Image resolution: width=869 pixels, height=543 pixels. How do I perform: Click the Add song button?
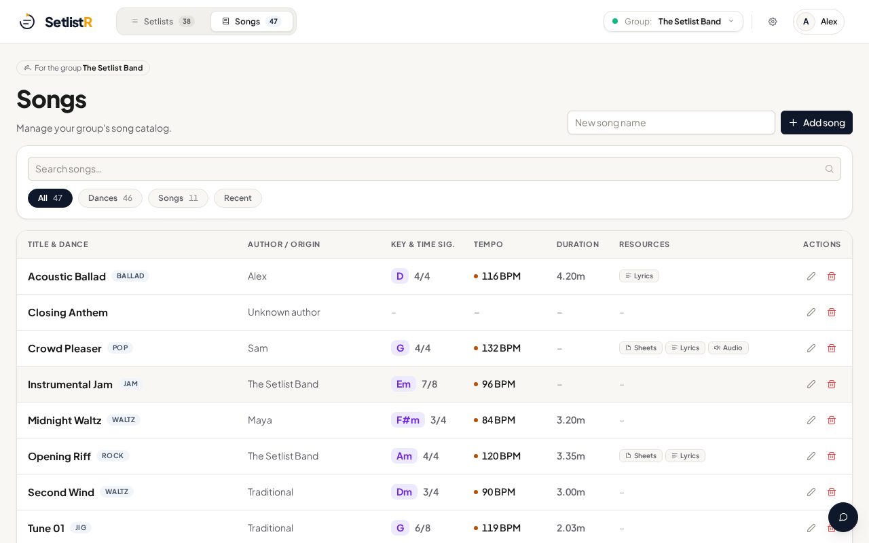817,123
